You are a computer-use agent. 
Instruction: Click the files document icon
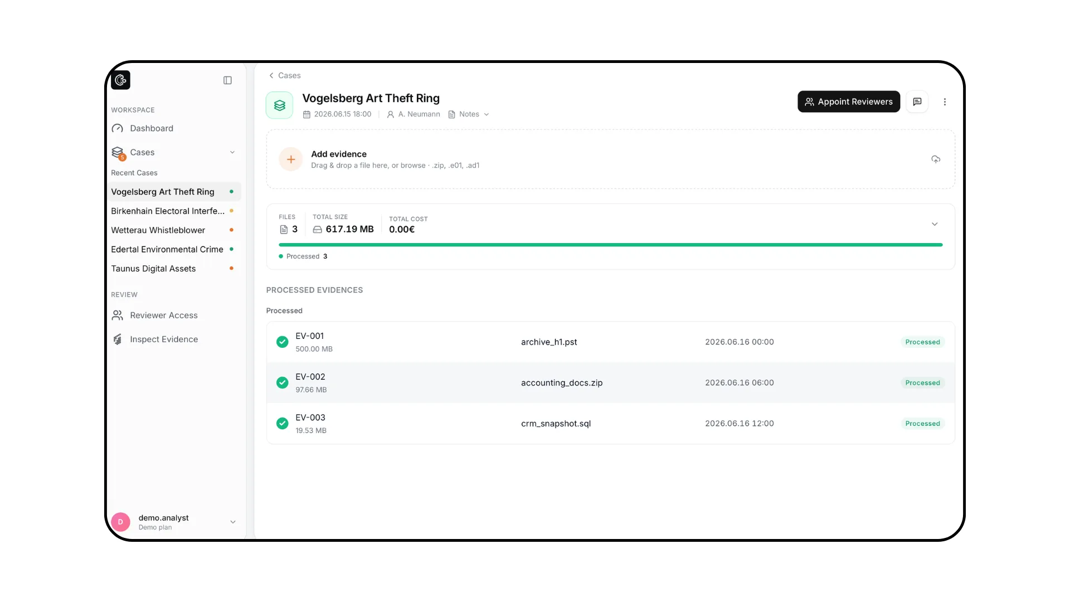(x=284, y=230)
